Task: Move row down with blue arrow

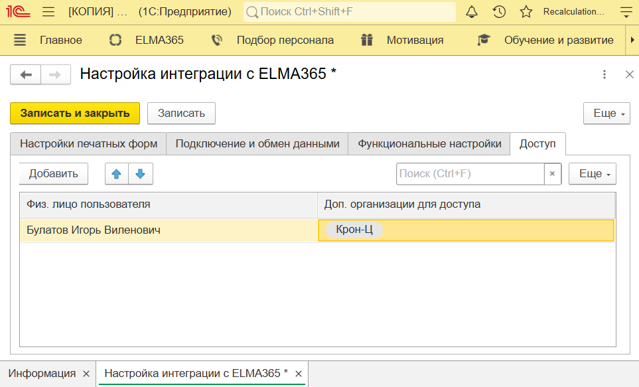Action: 140,174
